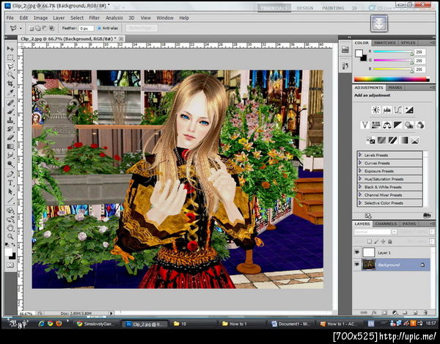Toggle the Anti-alias checkbox
Screen dimensions: 440x344
(x=99, y=28)
